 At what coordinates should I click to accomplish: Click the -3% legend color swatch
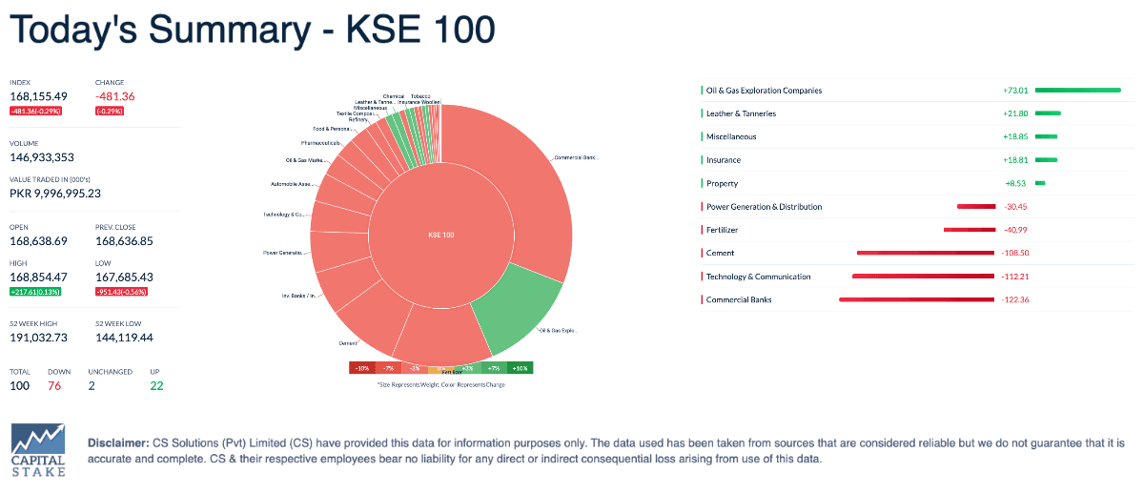pos(414,368)
